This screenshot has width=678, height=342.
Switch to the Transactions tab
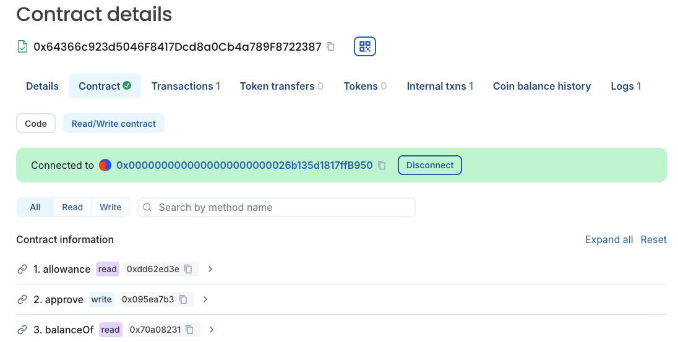pyautogui.click(x=186, y=86)
